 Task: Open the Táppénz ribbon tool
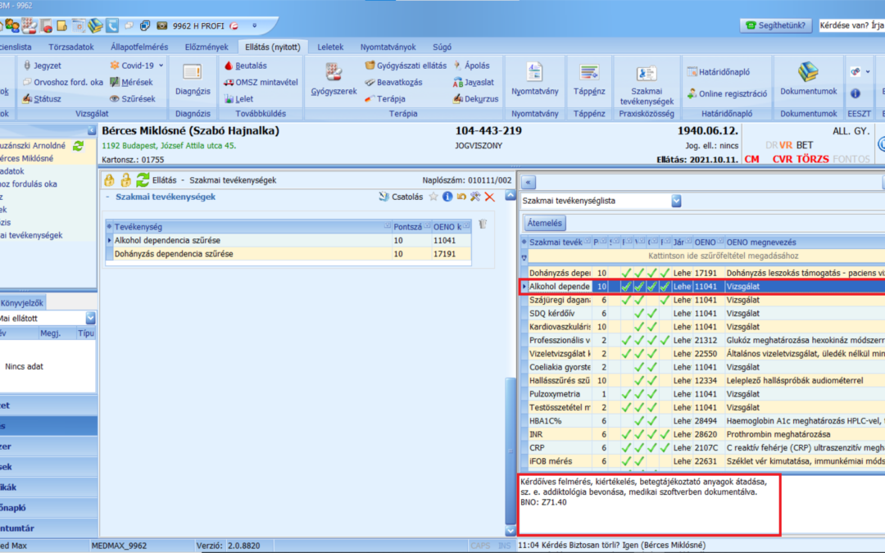[x=589, y=79]
